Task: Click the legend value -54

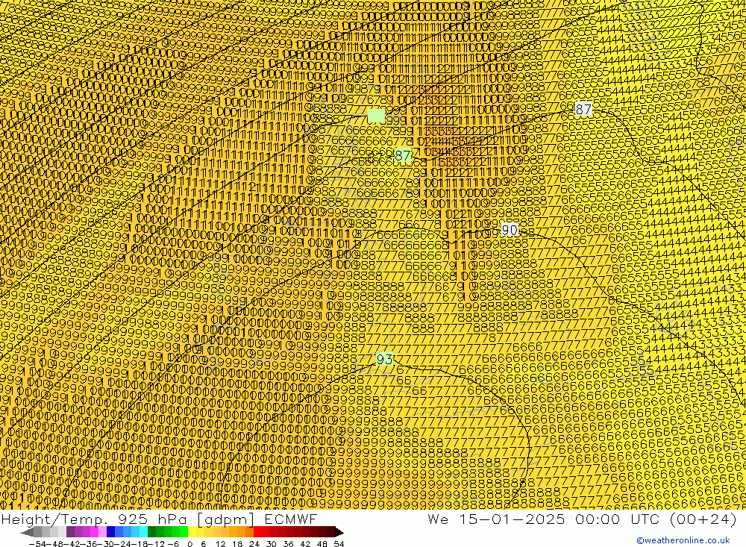Action: click(x=38, y=544)
